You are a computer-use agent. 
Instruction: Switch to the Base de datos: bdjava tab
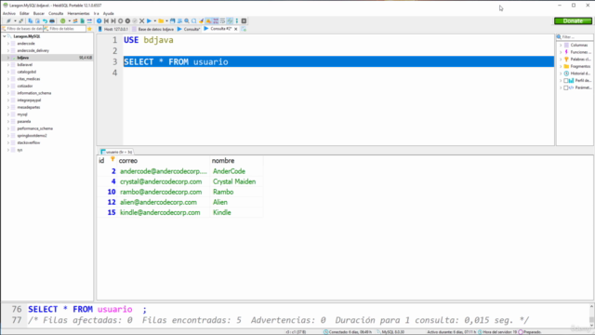tap(152, 29)
